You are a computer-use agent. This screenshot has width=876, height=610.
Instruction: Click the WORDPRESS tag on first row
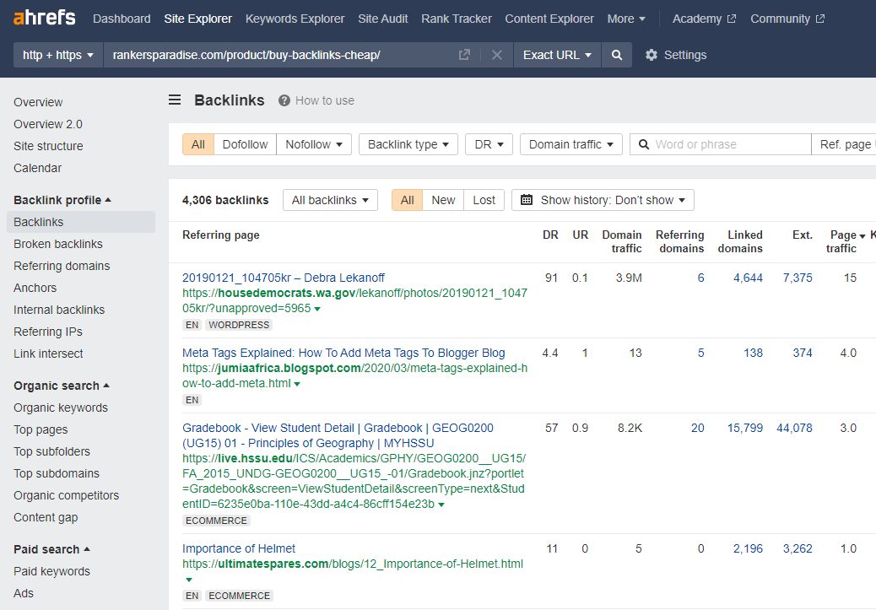coord(239,325)
